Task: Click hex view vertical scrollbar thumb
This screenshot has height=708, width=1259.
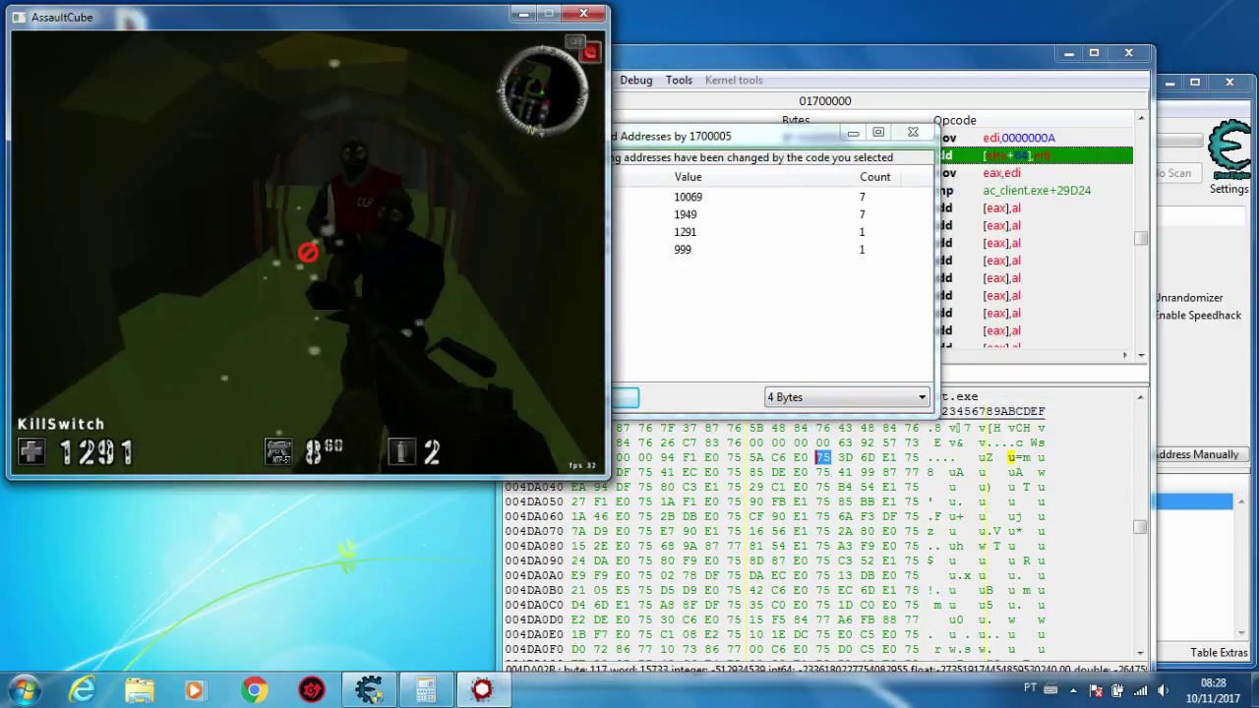Action: 1141,527
